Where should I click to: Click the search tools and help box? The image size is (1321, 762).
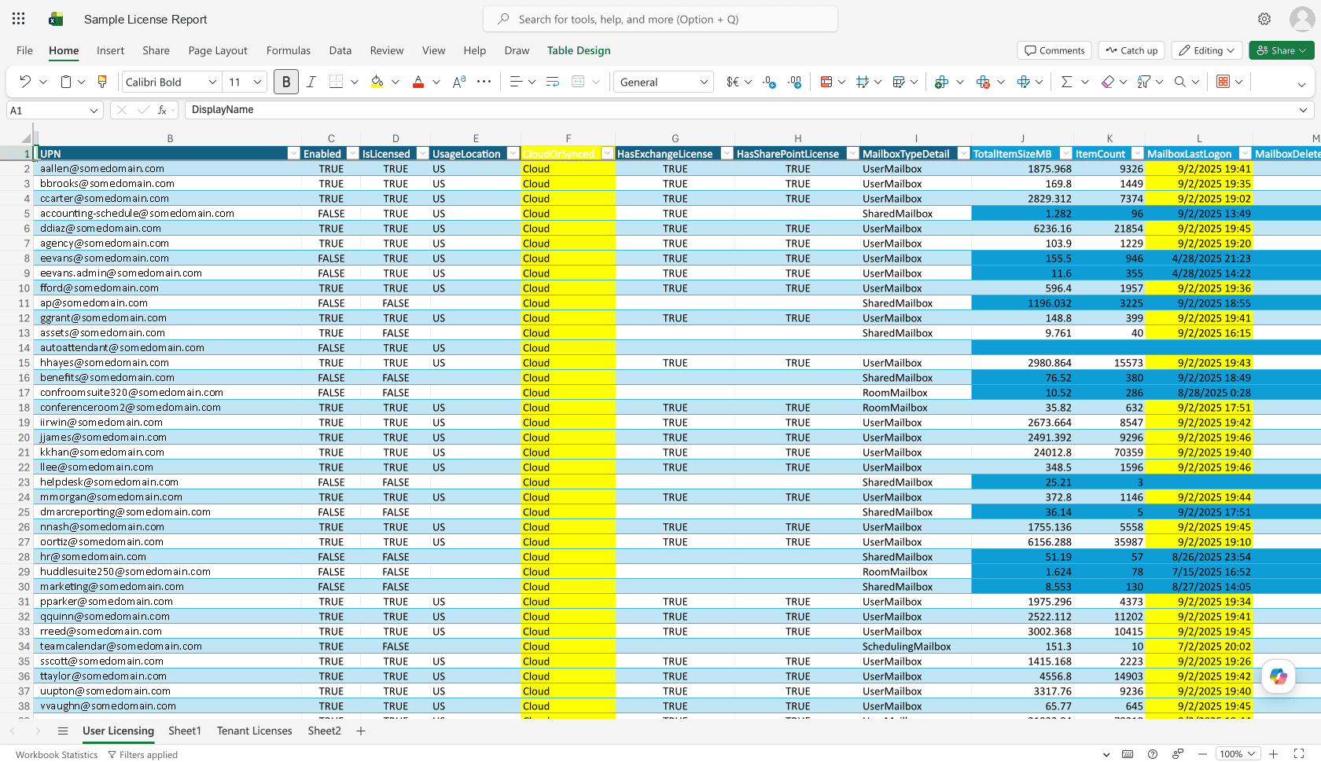(660, 19)
